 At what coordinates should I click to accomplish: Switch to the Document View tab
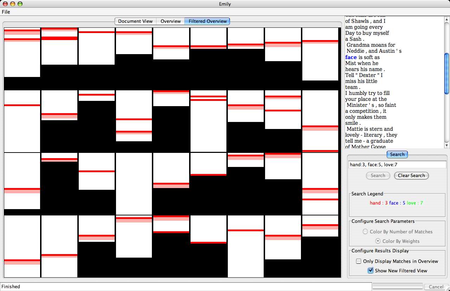135,21
